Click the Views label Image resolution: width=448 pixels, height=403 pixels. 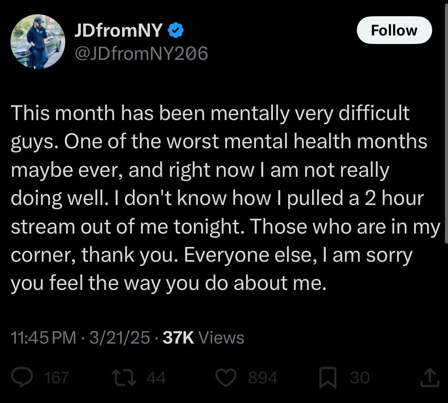(x=221, y=338)
